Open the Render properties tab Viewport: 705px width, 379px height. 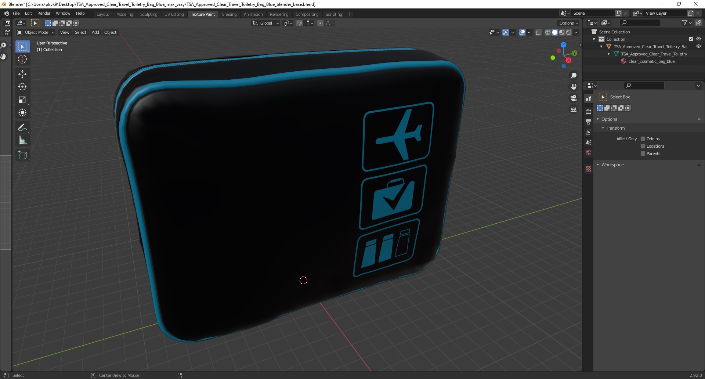pos(589,111)
